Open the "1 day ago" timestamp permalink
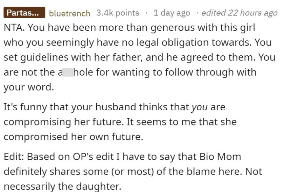Viewport: 305px width, 193px height. click(172, 13)
